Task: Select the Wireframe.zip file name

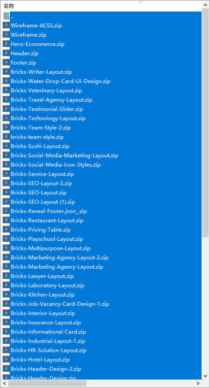Action: click(28, 35)
